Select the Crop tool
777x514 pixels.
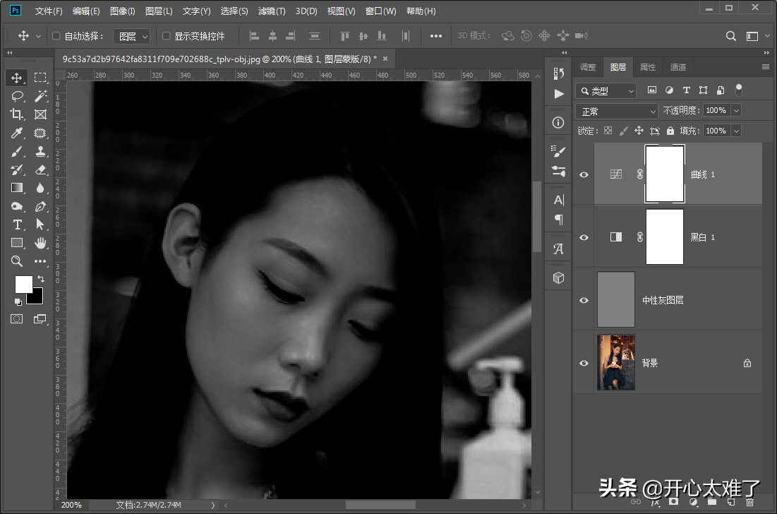pos(18,114)
